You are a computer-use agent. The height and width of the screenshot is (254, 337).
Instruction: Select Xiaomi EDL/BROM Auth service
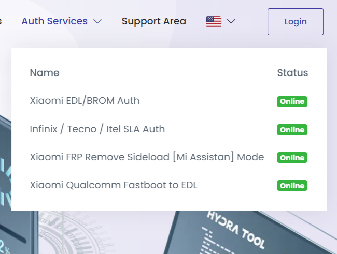[x=85, y=101]
